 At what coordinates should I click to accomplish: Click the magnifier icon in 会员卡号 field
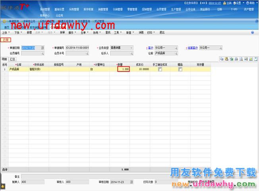[87, 53]
